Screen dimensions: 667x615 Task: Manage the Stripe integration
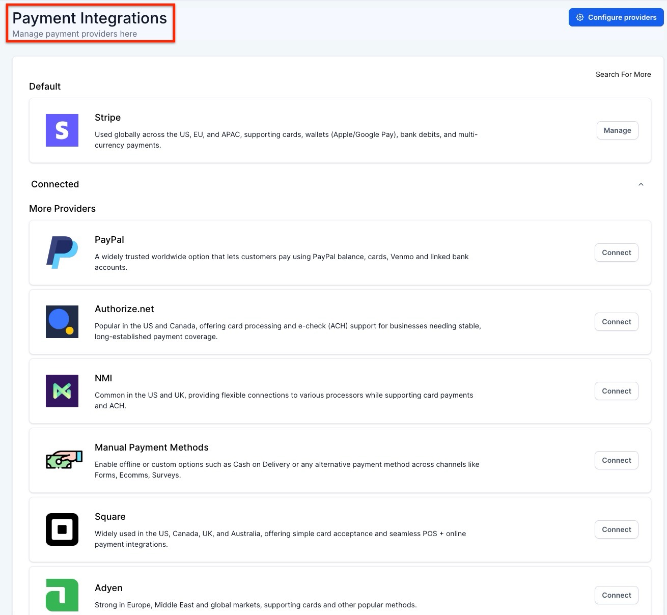coord(617,130)
